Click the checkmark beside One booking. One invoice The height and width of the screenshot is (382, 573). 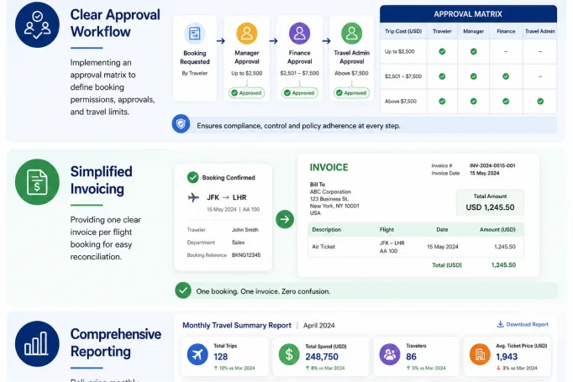pyautogui.click(x=183, y=290)
